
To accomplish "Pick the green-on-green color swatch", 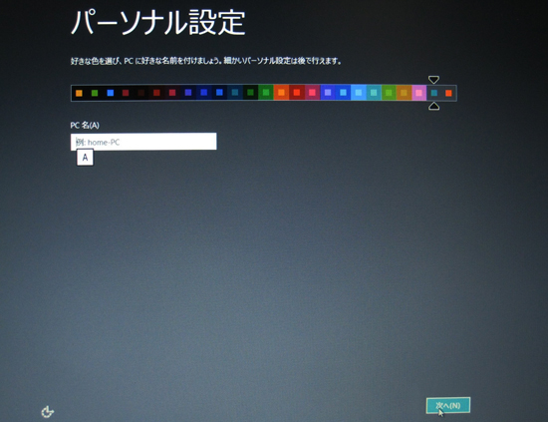I will 266,93.
